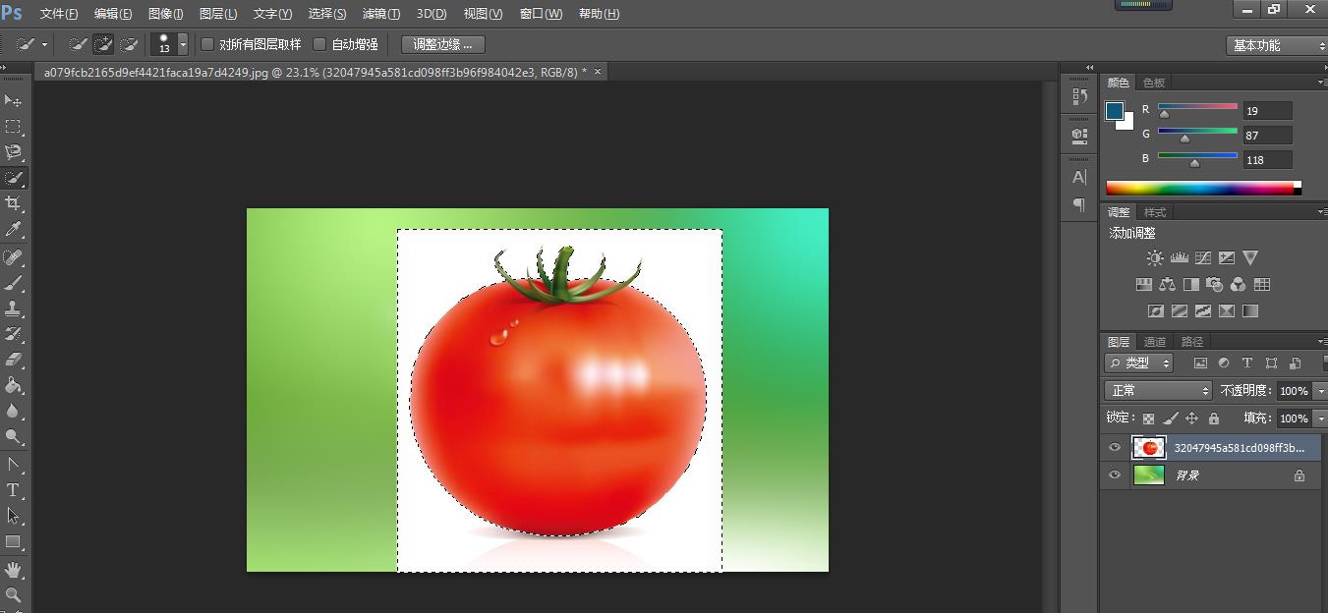Select the Crop tool
The width and height of the screenshot is (1328, 613).
[13, 203]
